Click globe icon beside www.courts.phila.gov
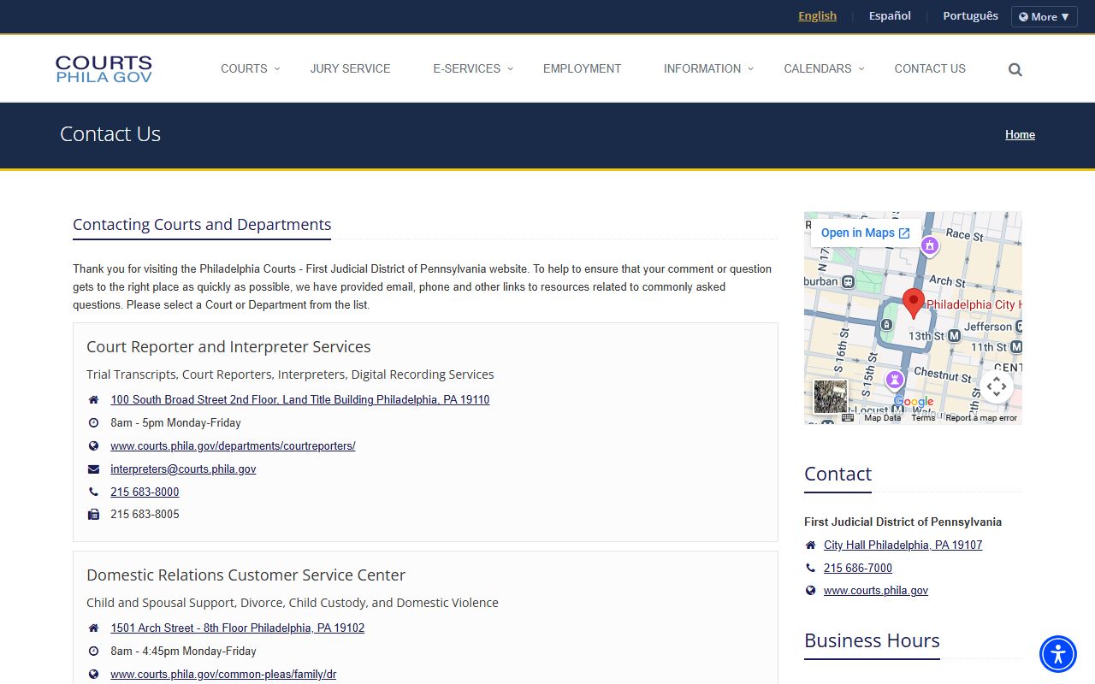The height and width of the screenshot is (684, 1095). point(811,591)
